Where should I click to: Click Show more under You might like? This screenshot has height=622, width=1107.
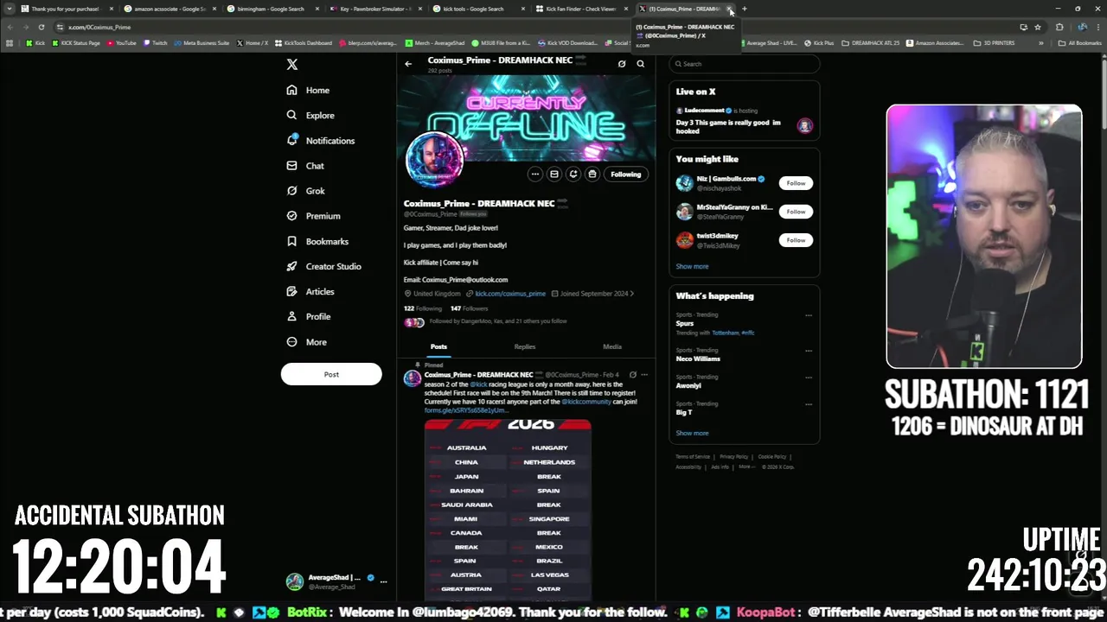[x=692, y=267]
